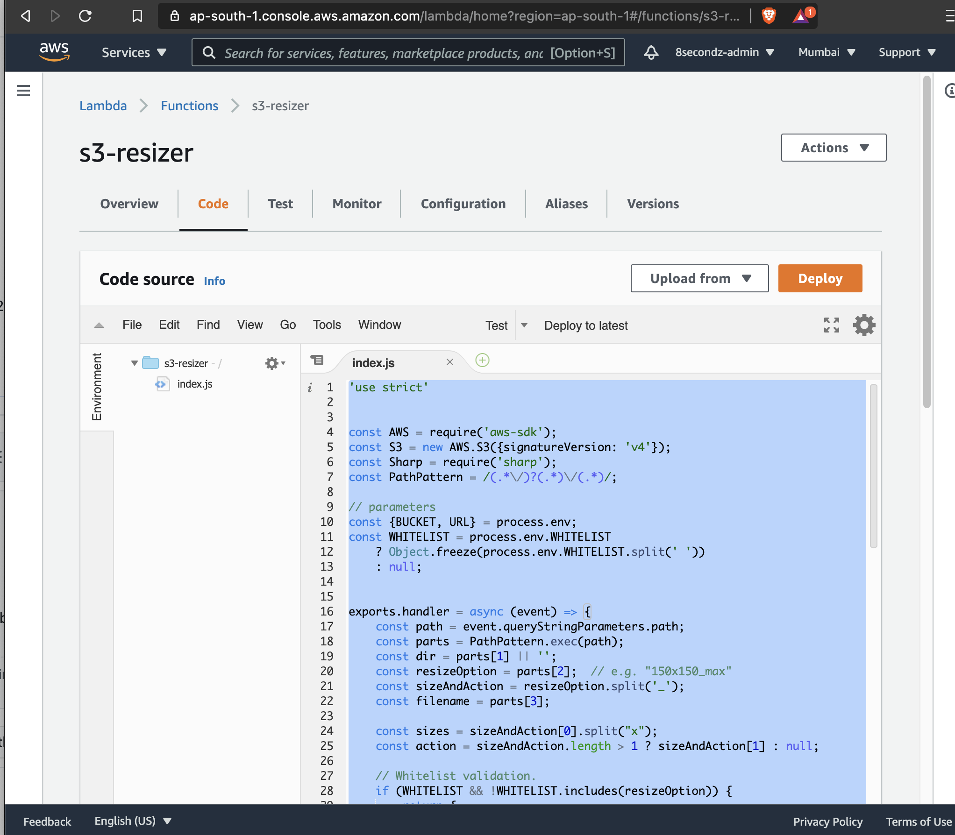The width and height of the screenshot is (955, 835).
Task: Expand the navigation sidebar hamburger icon
Action: pos(23,91)
